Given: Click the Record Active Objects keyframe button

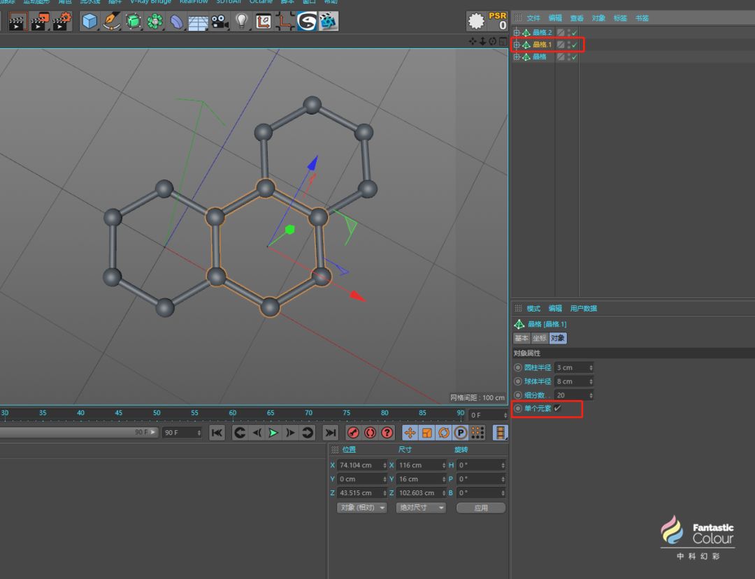Looking at the screenshot, I should [x=353, y=433].
